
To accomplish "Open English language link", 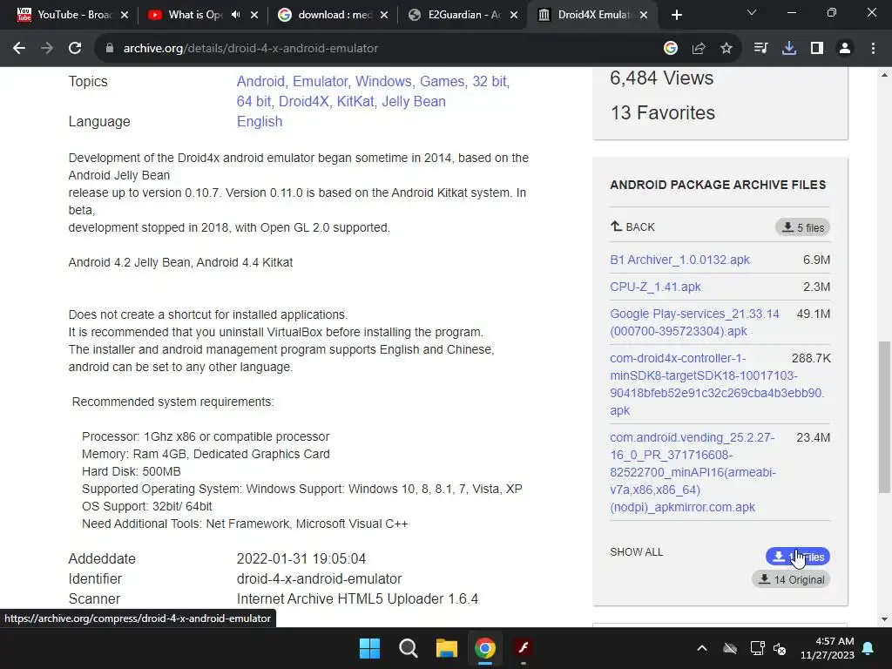I will [260, 121].
